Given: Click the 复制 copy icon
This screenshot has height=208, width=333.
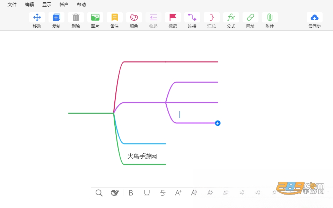Looking at the screenshot, I should pos(56,17).
